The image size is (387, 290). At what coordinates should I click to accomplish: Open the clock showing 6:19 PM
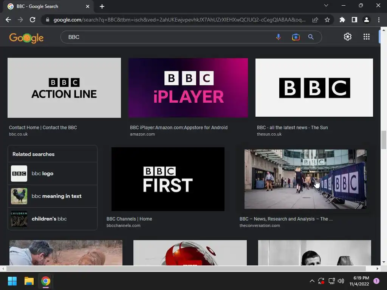[359, 281]
